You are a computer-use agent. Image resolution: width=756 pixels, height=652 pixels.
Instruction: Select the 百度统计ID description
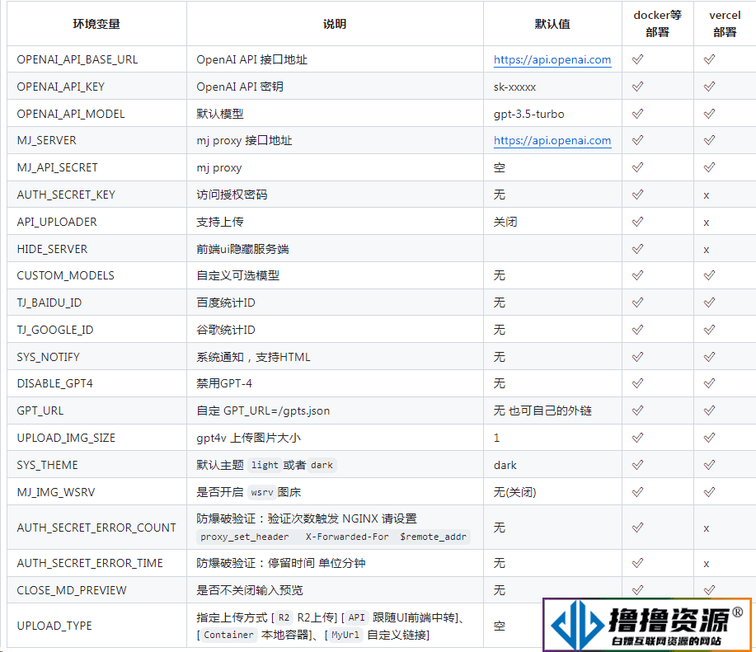coord(226,303)
